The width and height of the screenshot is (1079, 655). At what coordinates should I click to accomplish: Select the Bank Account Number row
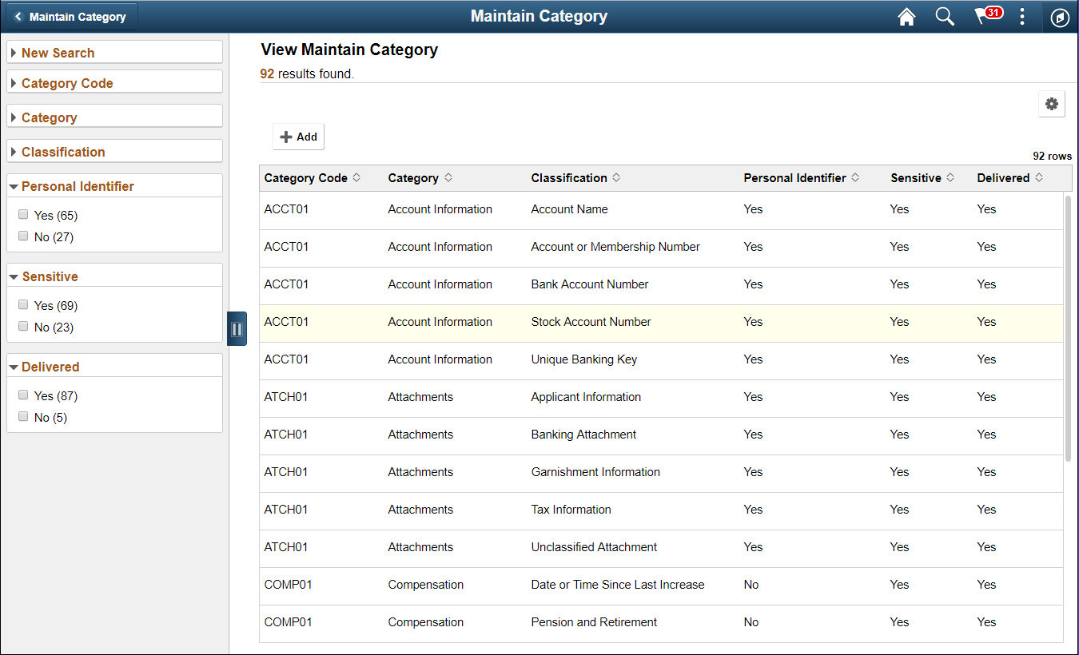(x=589, y=284)
